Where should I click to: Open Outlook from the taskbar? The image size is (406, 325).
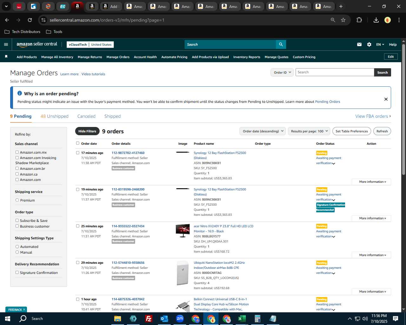[164, 319]
